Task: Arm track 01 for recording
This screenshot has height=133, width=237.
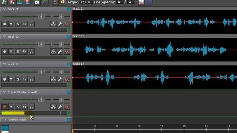Action: [4, 24]
